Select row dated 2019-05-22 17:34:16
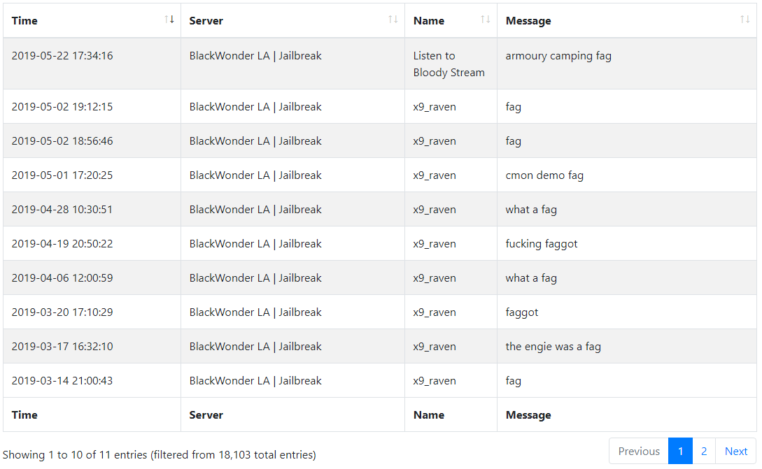Image resolution: width=762 pixels, height=469 pixels. (379, 64)
